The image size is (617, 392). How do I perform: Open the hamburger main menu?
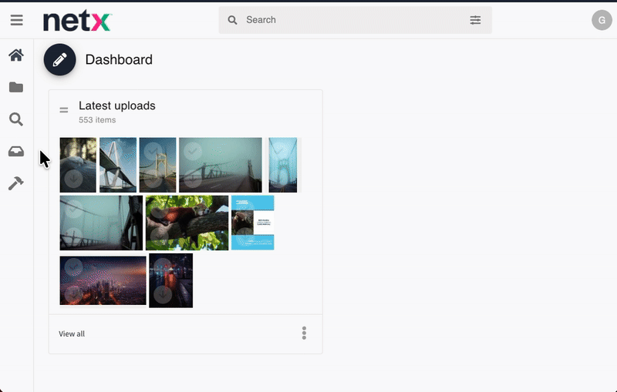coord(16,20)
